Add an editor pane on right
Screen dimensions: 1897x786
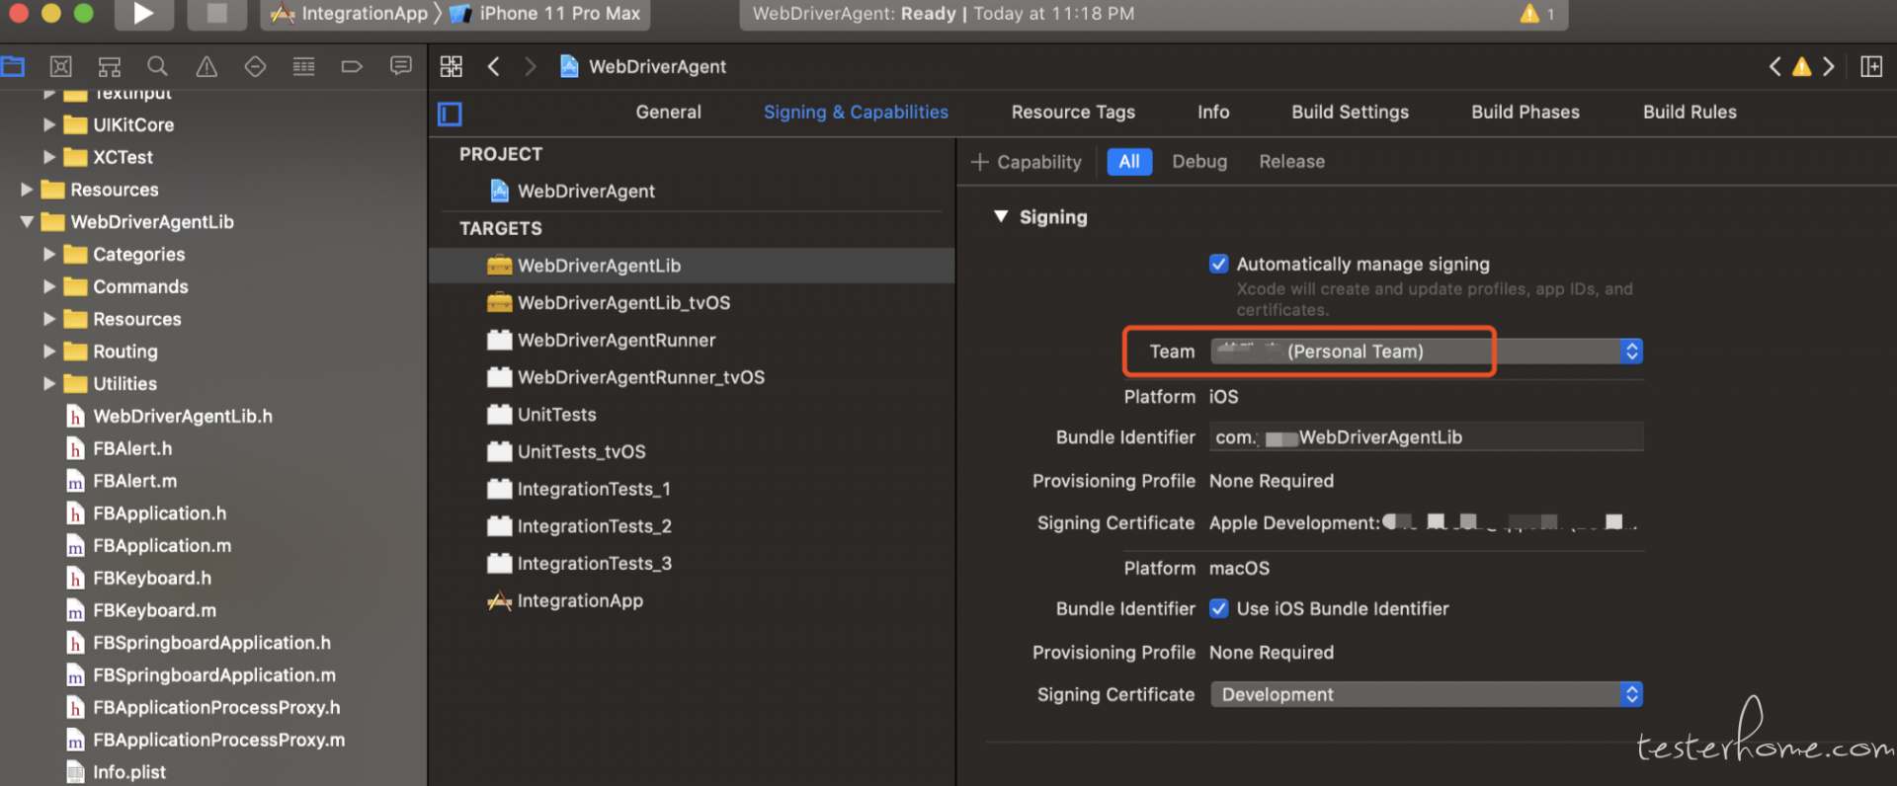click(x=1871, y=66)
